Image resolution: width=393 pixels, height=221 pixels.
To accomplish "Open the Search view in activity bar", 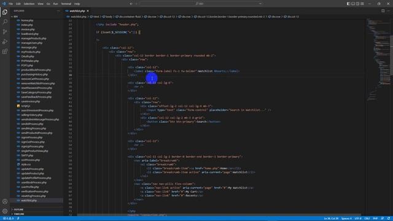I will pos(5,22).
